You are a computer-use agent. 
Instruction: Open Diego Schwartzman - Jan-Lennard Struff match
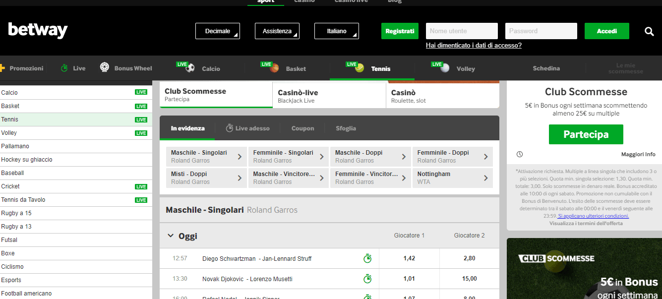[257, 258]
